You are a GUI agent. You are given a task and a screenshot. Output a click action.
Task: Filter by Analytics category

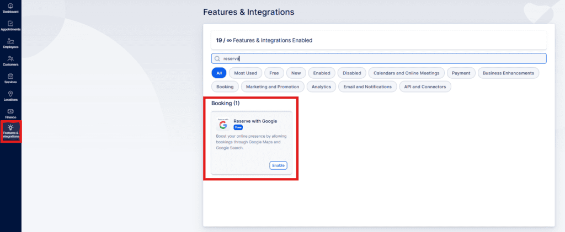tap(322, 87)
